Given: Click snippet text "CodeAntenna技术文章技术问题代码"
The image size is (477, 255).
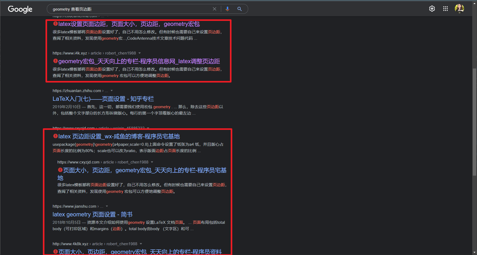Looking at the screenshot, I should [x=160, y=38].
